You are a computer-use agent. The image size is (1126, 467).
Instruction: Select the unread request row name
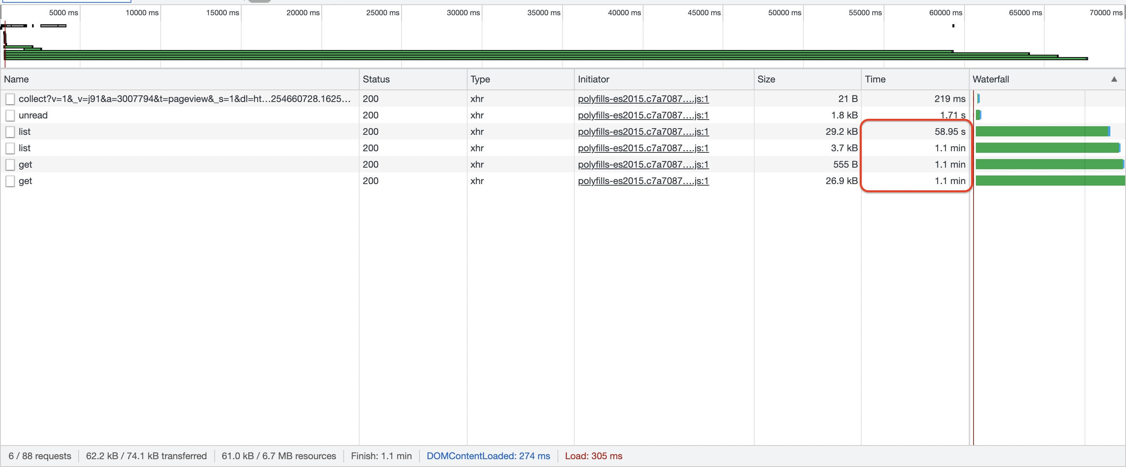[x=33, y=115]
